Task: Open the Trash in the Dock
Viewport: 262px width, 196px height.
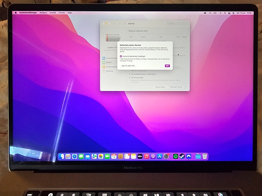Action: point(205,156)
